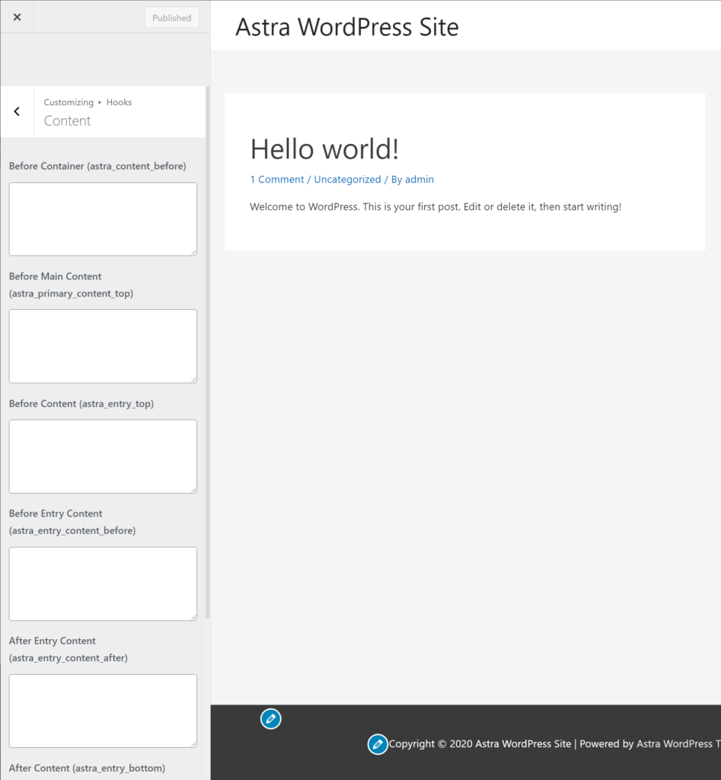Click the Astra WordPress Site title in the preview

tap(347, 27)
